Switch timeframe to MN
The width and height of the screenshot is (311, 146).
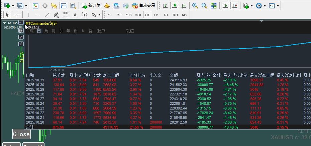tap(185, 15)
